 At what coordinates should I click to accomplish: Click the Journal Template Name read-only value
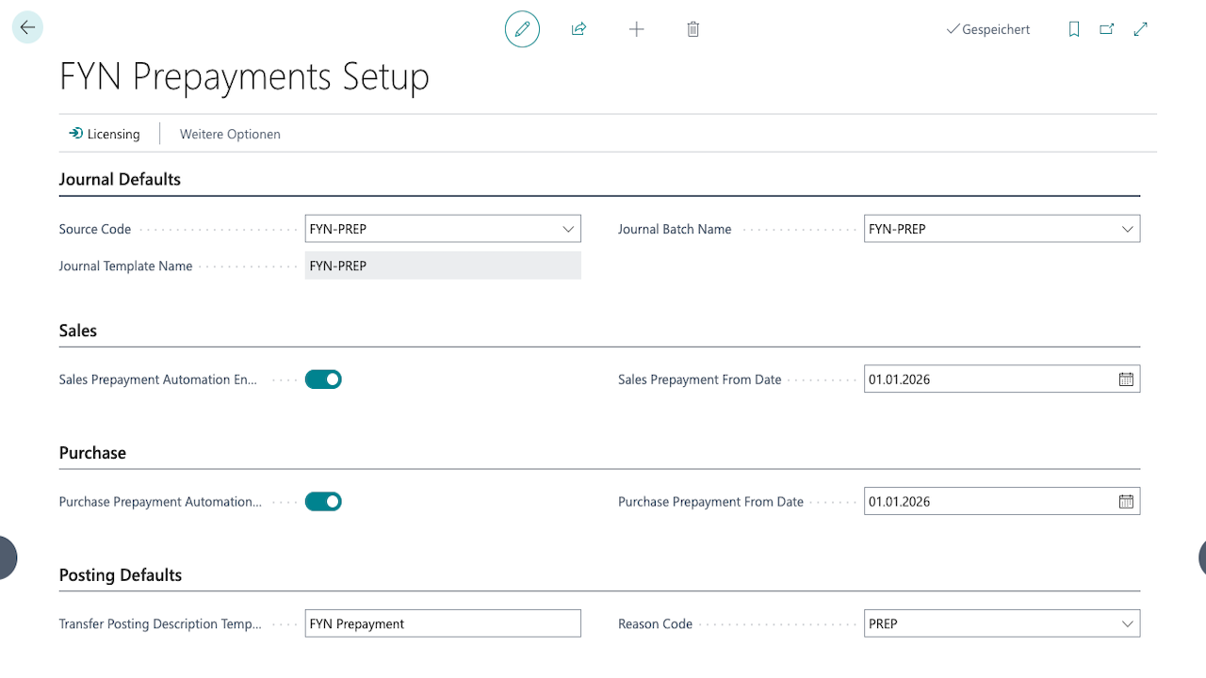[443, 266]
